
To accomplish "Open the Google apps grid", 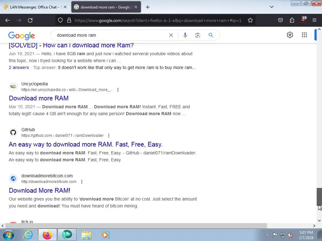I will click(304, 35).
